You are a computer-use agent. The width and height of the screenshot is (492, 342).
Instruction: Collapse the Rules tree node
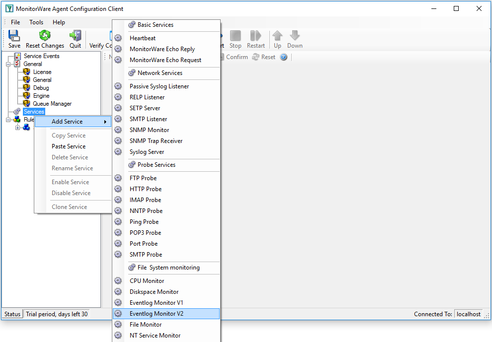tap(8, 120)
